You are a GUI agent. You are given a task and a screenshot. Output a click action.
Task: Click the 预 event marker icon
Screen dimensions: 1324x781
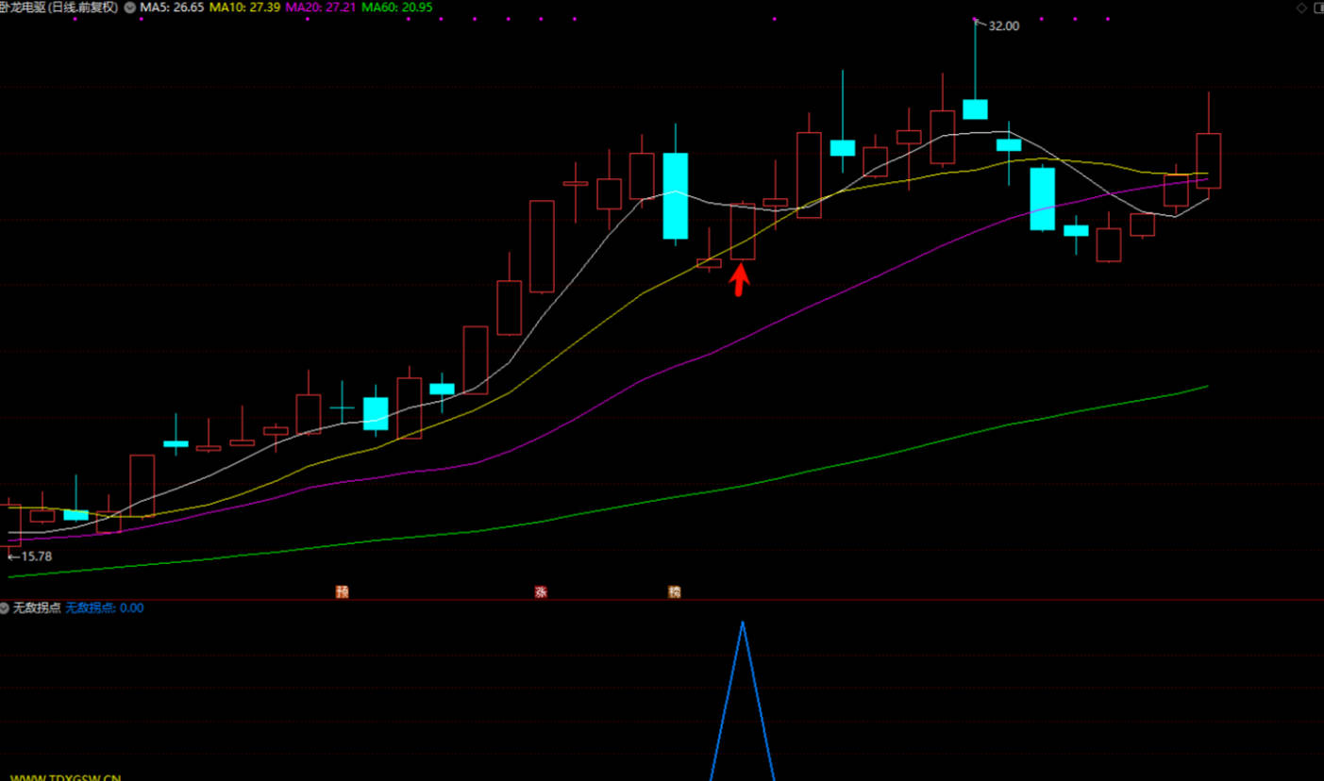[342, 592]
